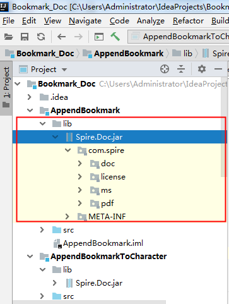Click the Collapse All icon
Viewport: 229px width, 304px height.
pos(181,69)
